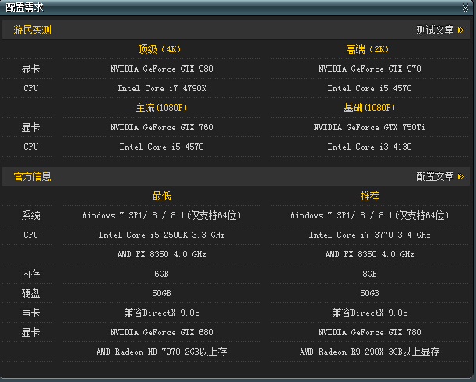Click 显卡 label beside GTX 760
Screen dimensions: 476x382
(30, 127)
